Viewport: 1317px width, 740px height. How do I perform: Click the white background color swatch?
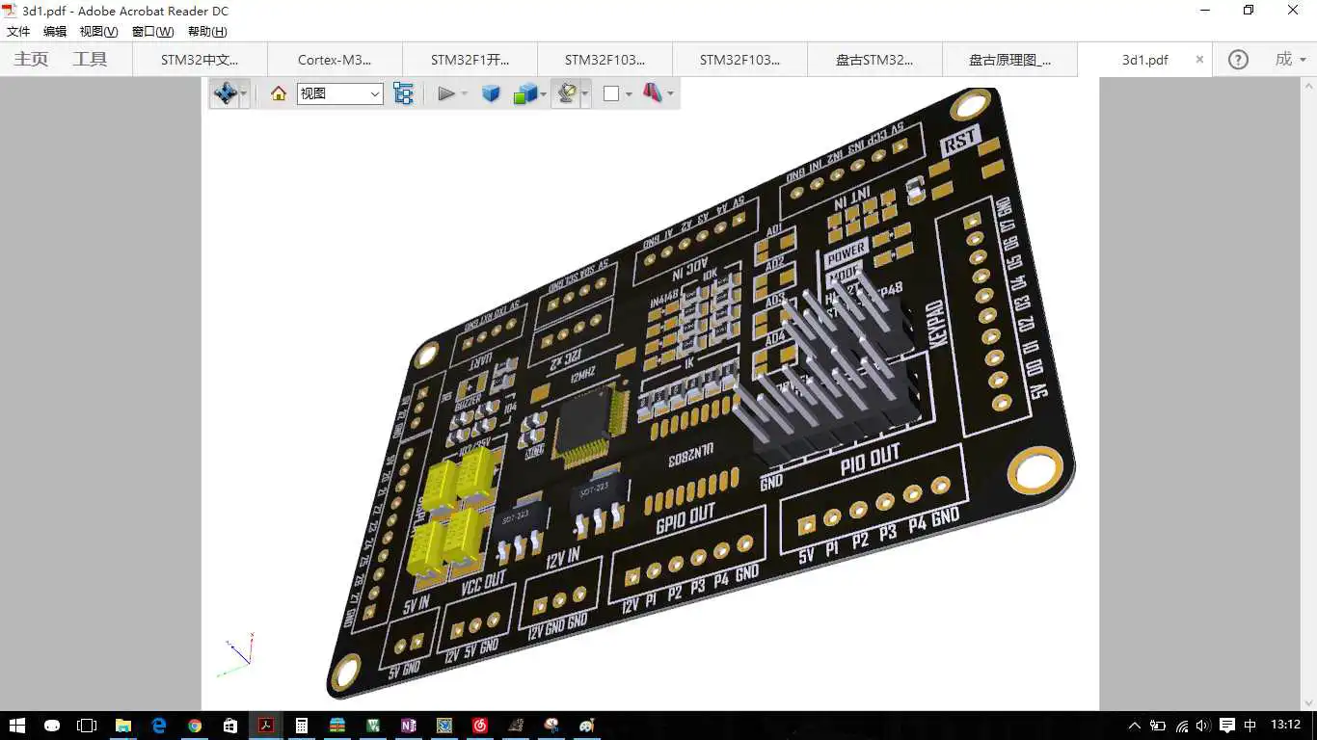click(611, 93)
